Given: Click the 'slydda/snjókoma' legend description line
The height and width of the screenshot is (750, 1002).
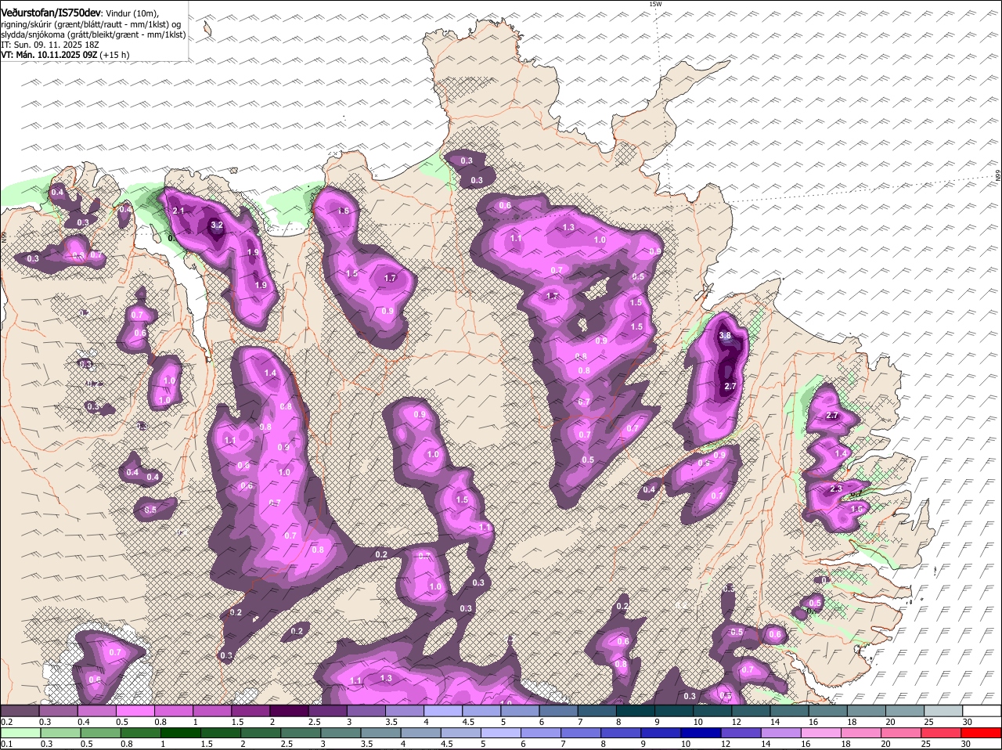Looking at the screenshot, I should click(x=93, y=34).
